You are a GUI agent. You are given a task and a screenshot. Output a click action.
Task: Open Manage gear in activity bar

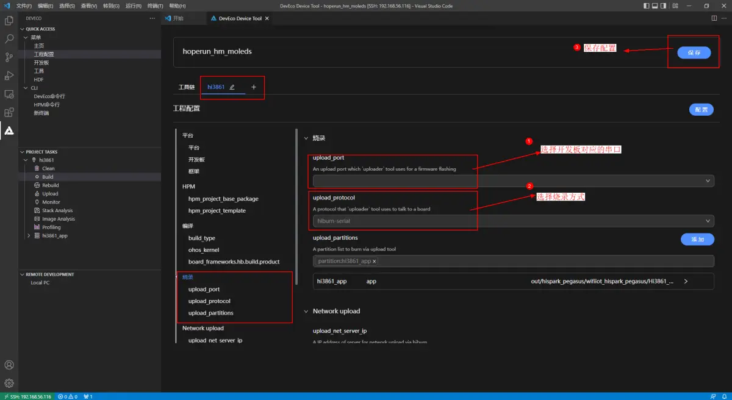tap(9, 384)
